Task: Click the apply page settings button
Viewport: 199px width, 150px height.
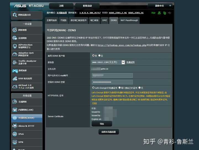Action: coord(109,132)
